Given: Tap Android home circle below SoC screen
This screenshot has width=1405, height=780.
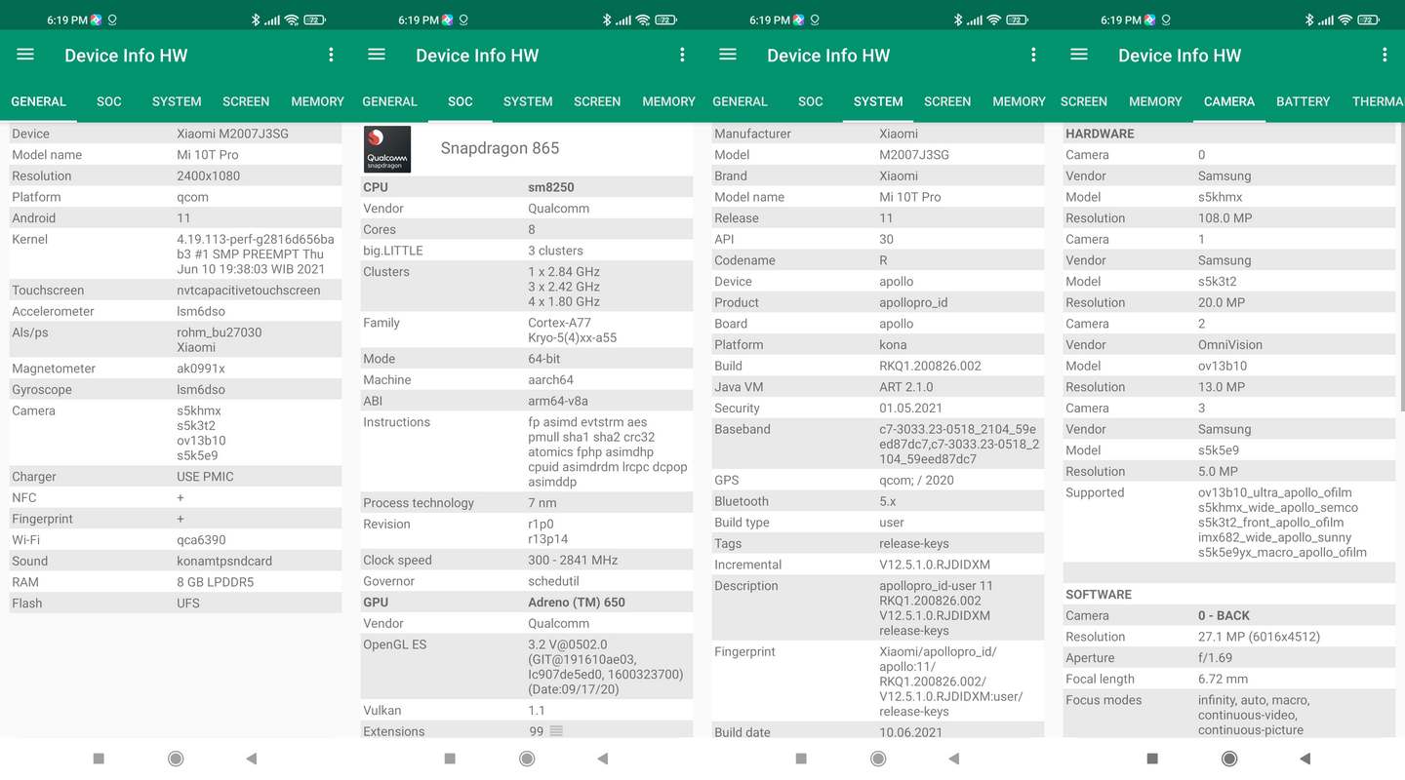Looking at the screenshot, I should (527, 759).
